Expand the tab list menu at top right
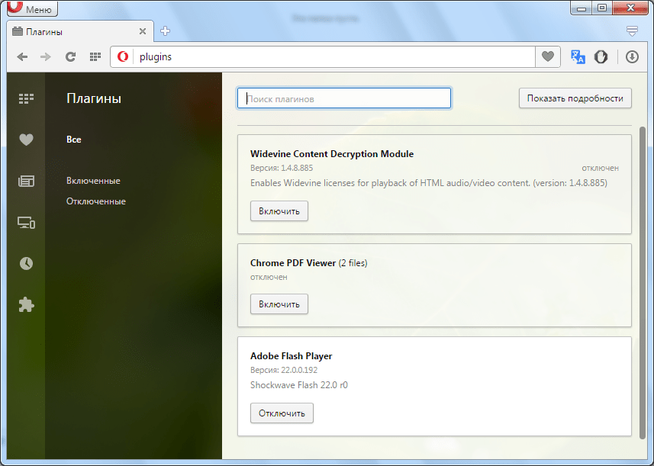Screen dimensions: 654x466 632,31
